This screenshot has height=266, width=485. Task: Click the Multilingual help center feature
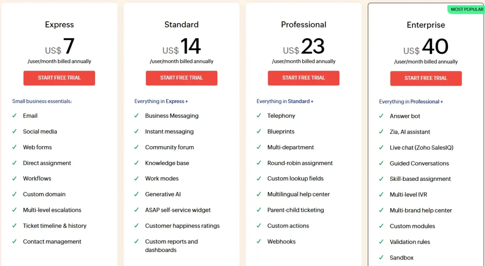(x=298, y=194)
